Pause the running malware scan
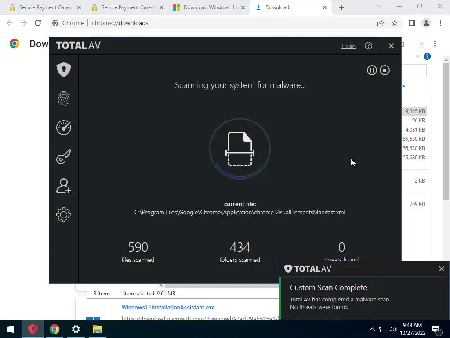450x338 pixels. [x=372, y=70]
